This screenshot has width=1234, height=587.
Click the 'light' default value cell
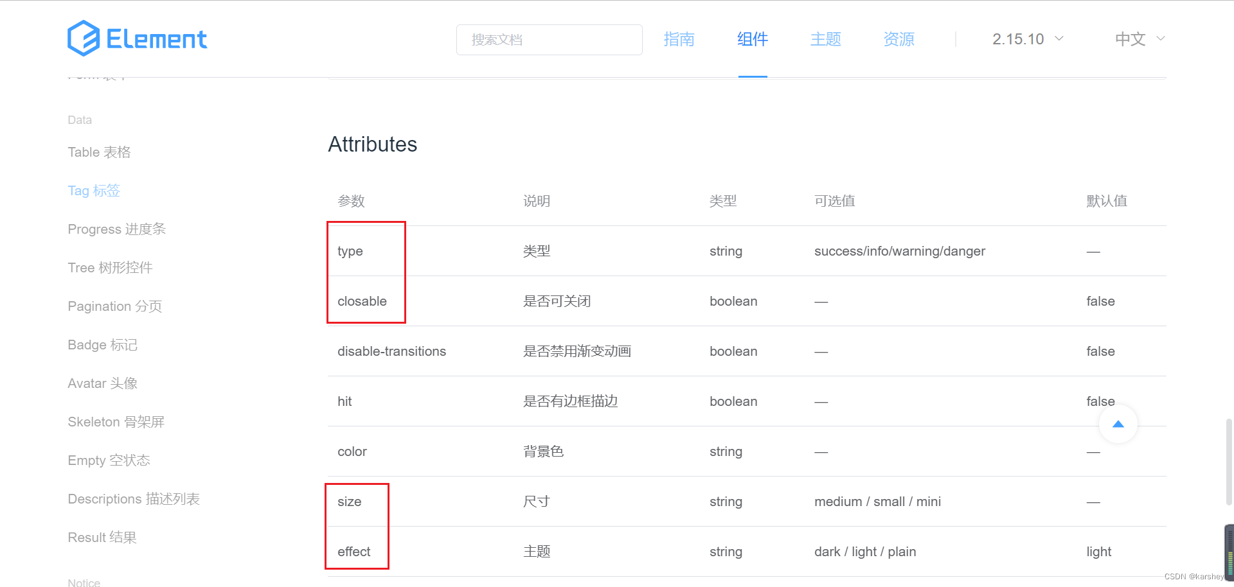(1099, 552)
